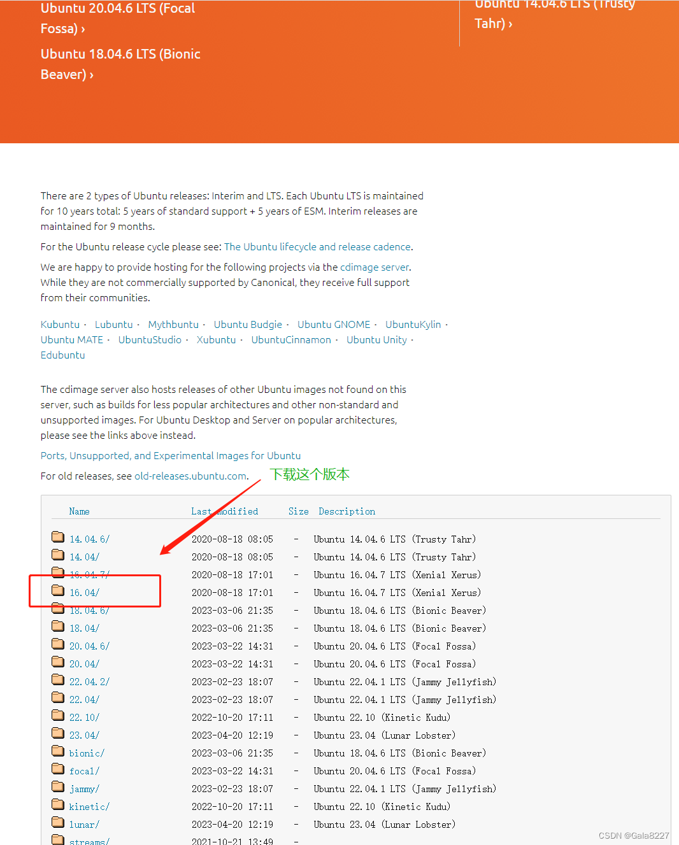Click description in the jammy/ row
The image size is (679, 845).
404,789
